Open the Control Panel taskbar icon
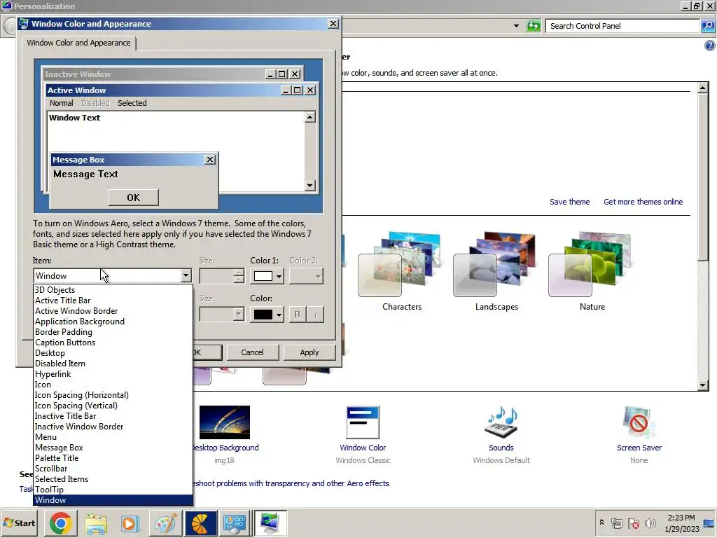717x538 pixels. coord(235,523)
